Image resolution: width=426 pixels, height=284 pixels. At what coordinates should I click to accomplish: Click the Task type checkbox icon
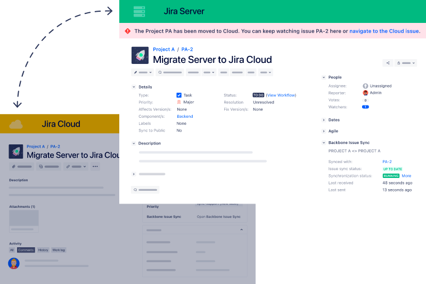point(179,95)
